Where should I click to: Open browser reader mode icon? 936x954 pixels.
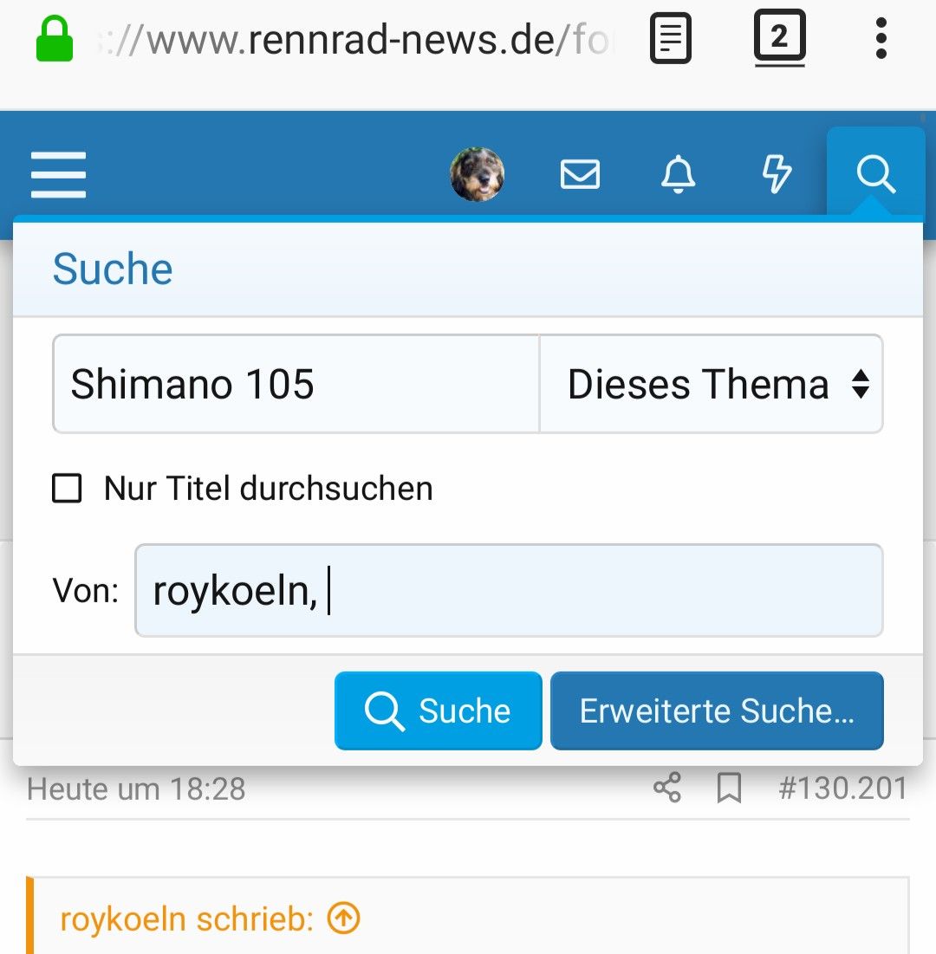pos(671,39)
